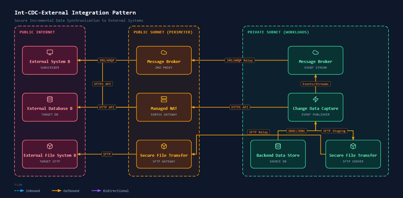Click the Bidirectional purple arrow legend icon
This screenshot has height=198, width=403.
pyautogui.click(x=96, y=191)
